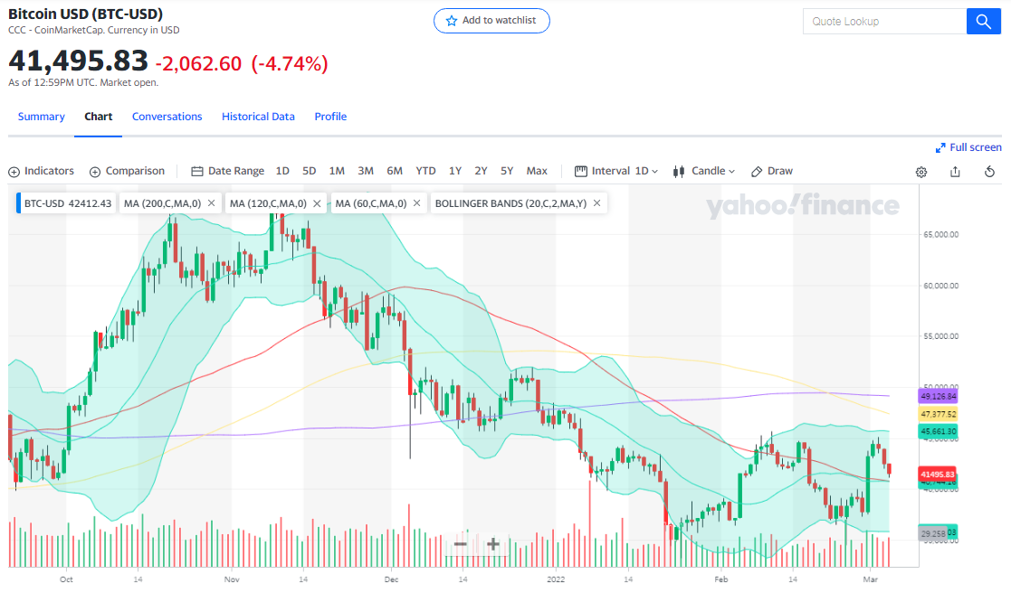Screen dimensions: 1011x593
Task: Click the Indicators plus circle icon
Action: click(x=14, y=172)
